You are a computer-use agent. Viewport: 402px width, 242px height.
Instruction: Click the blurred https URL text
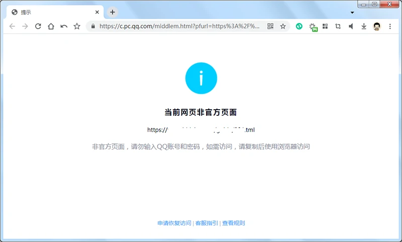[x=201, y=130]
